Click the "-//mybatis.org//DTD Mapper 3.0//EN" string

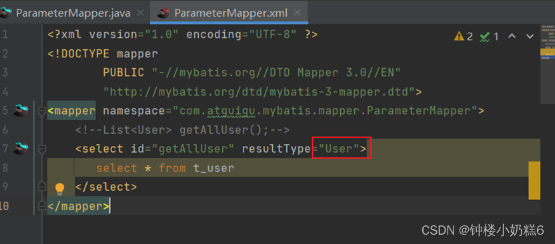coord(276,73)
